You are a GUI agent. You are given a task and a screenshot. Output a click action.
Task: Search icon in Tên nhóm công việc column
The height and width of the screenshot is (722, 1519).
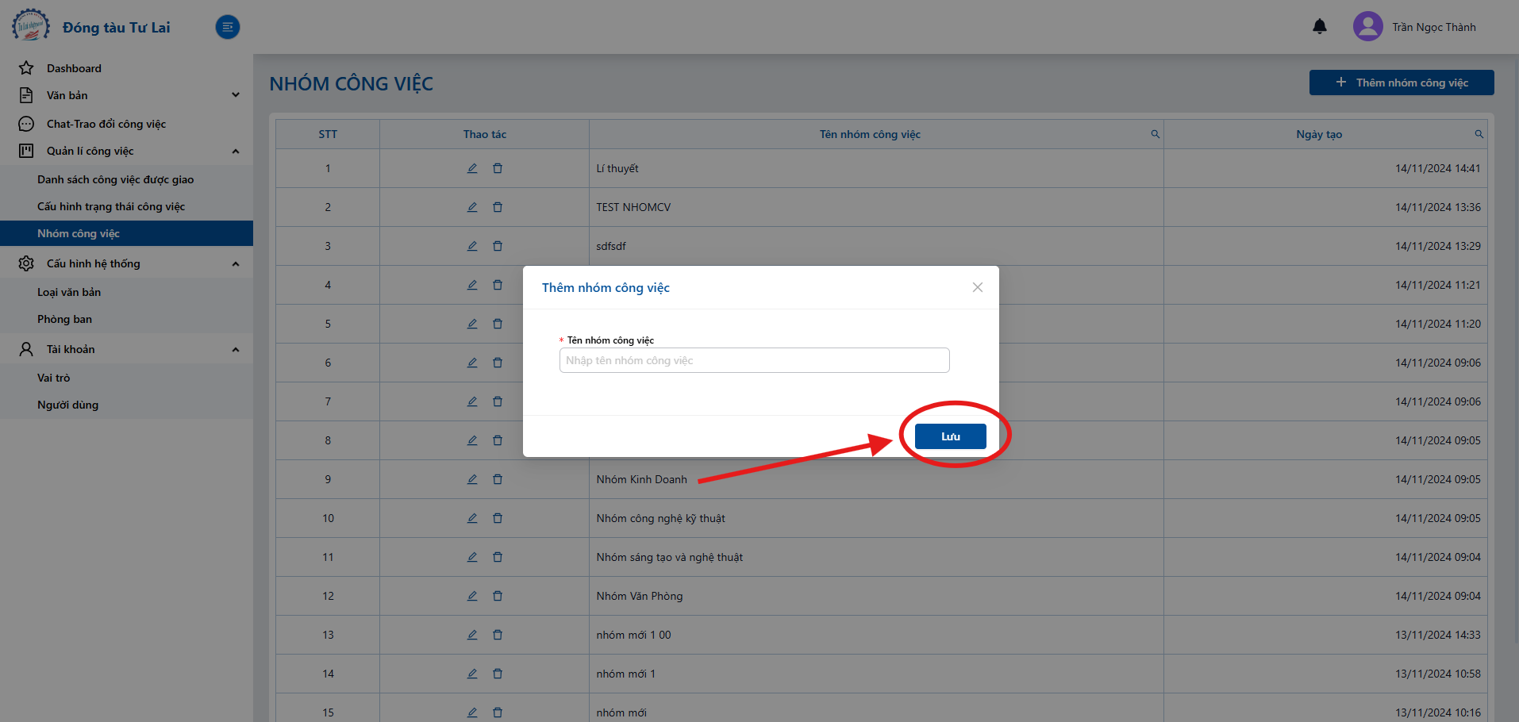[x=1156, y=134]
